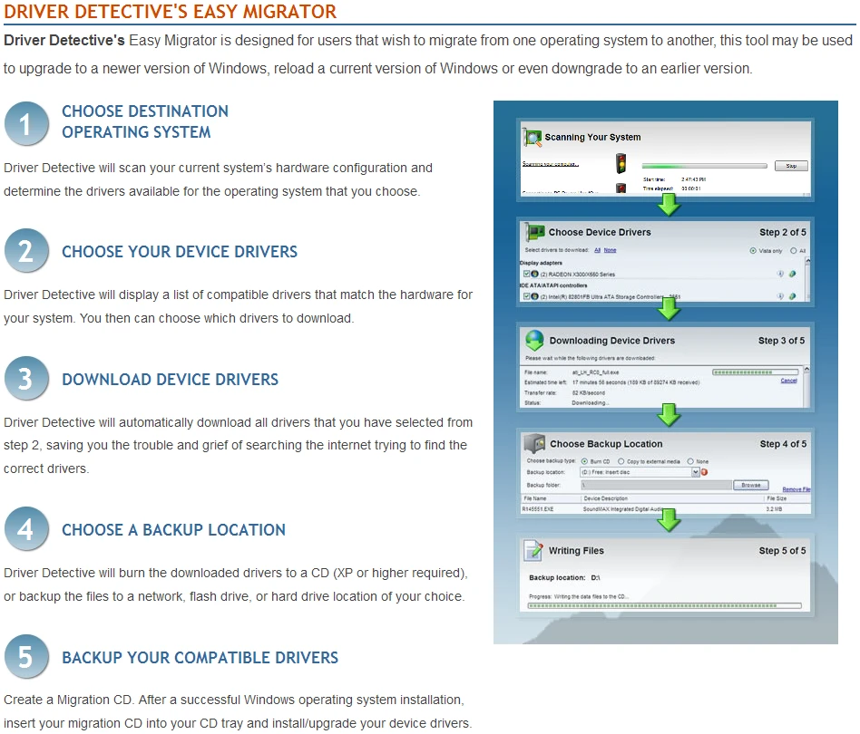
Task: Click the safe icon beside Choose Backup Location
Action: (534, 443)
